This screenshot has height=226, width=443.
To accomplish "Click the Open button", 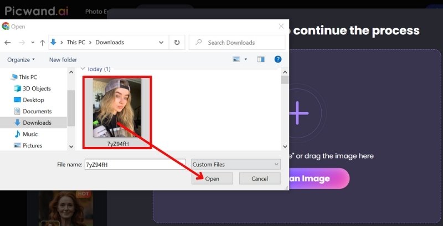I will (x=212, y=178).
